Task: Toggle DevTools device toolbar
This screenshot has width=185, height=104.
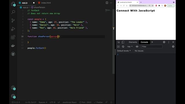Action: [x=123, y=42]
